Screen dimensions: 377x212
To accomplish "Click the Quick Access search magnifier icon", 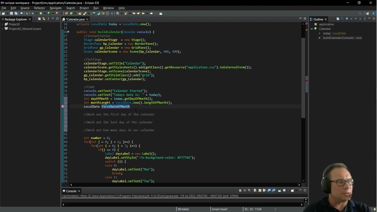I will coord(360,13).
